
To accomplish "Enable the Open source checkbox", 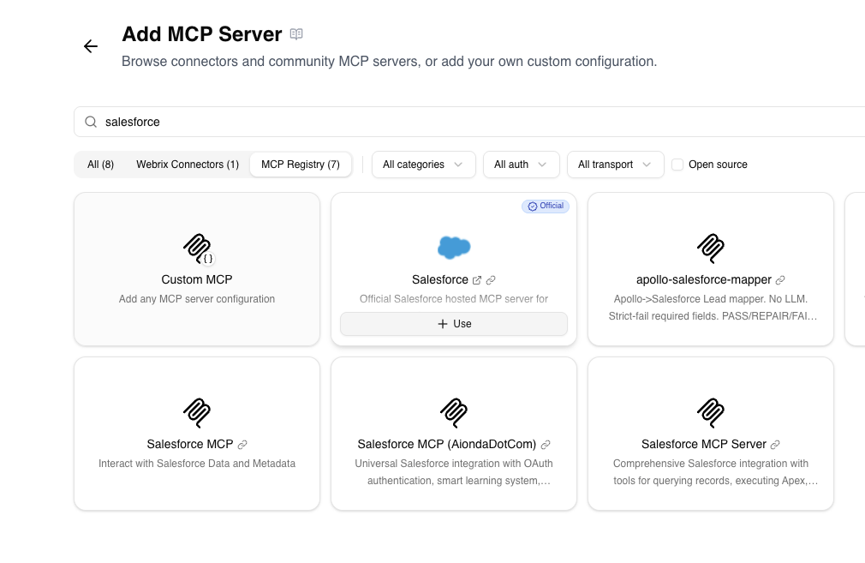I will [x=677, y=165].
